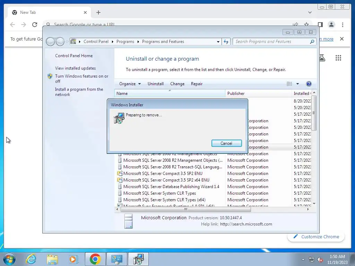Open Google apps grid in Chrome
This screenshot has height=266, width=355.
338,58
